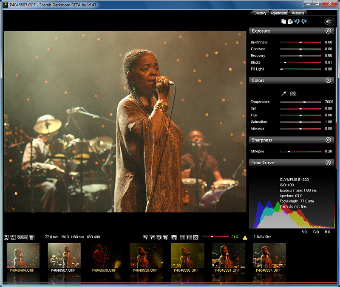Click the Saturation slider

click(x=300, y=122)
